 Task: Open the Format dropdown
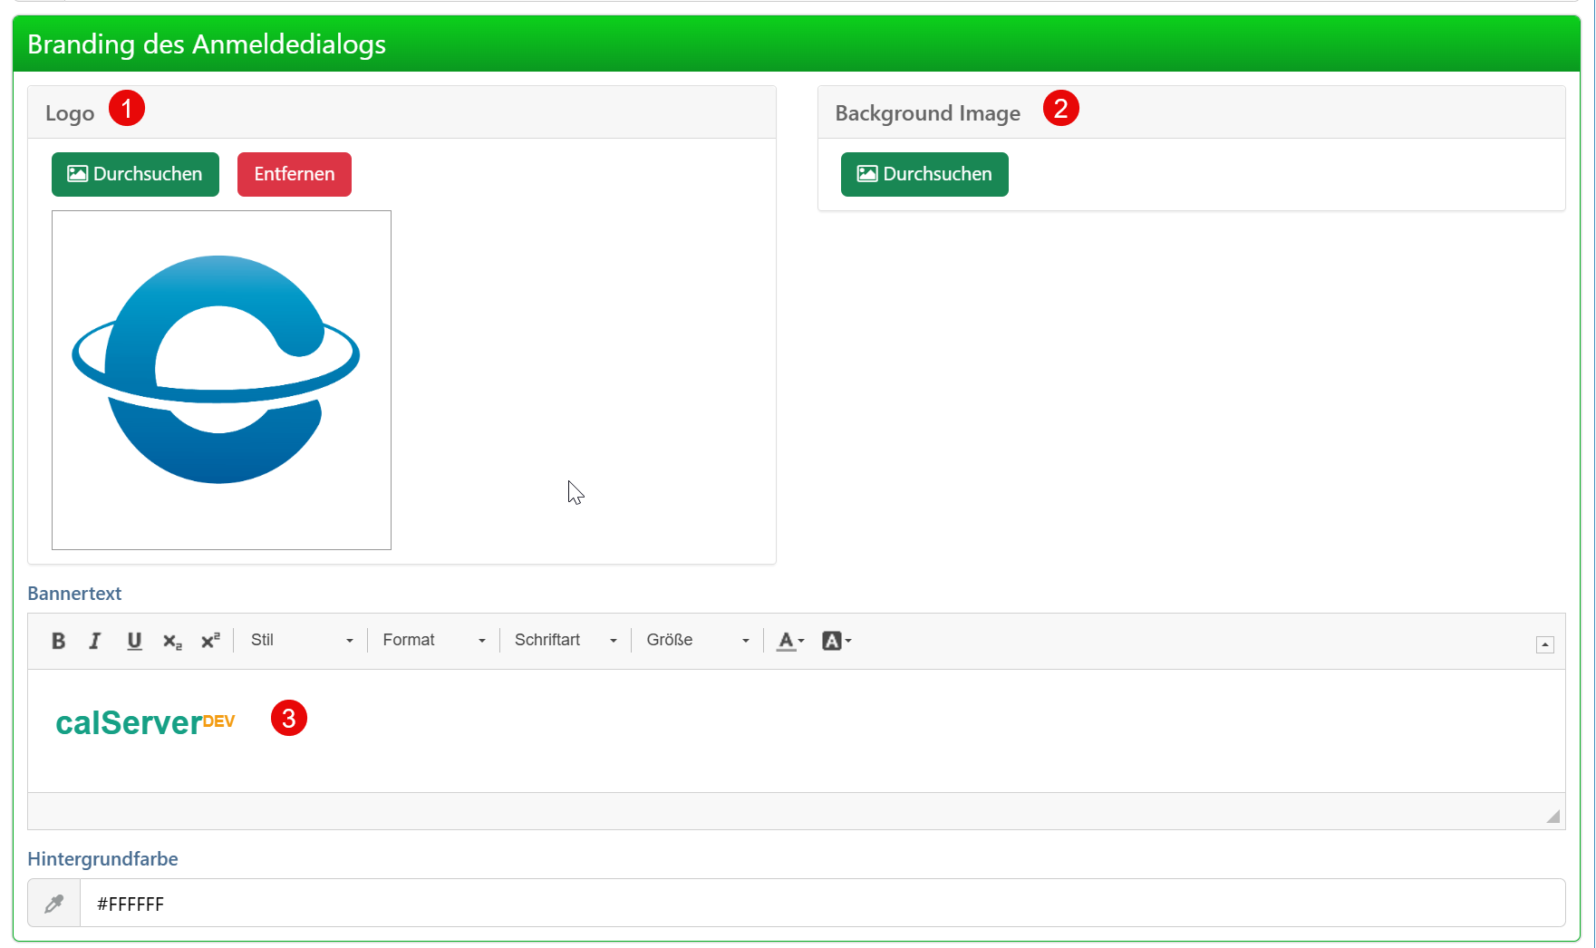433,641
